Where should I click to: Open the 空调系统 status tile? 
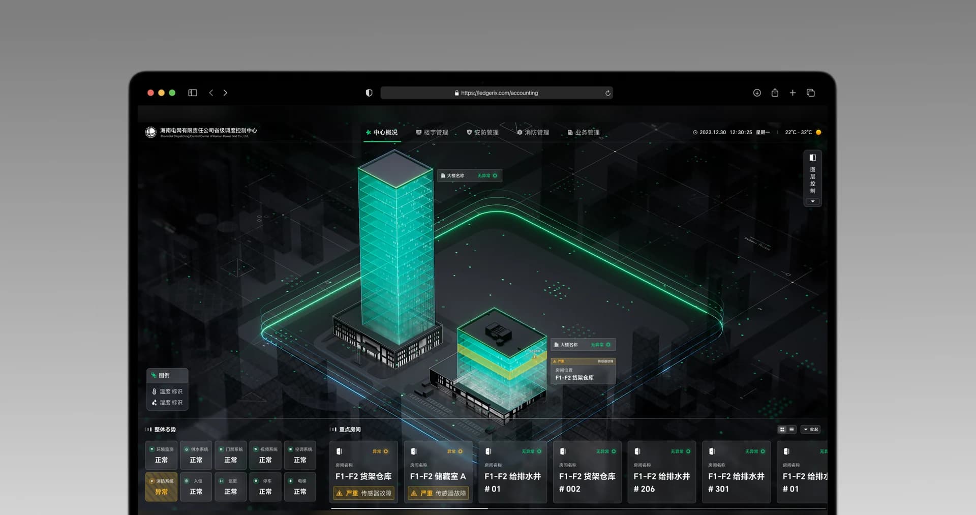coord(300,455)
